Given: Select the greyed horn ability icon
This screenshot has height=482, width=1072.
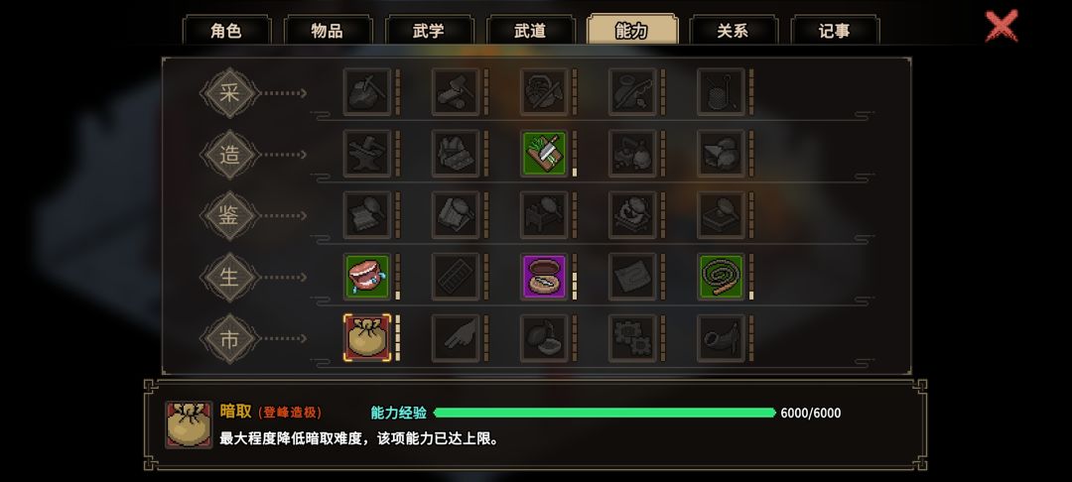Looking at the screenshot, I should click(721, 338).
